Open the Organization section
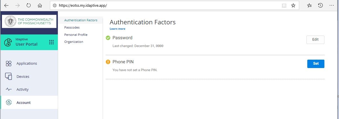Viewport: 339px width, 119px height. tap(74, 42)
